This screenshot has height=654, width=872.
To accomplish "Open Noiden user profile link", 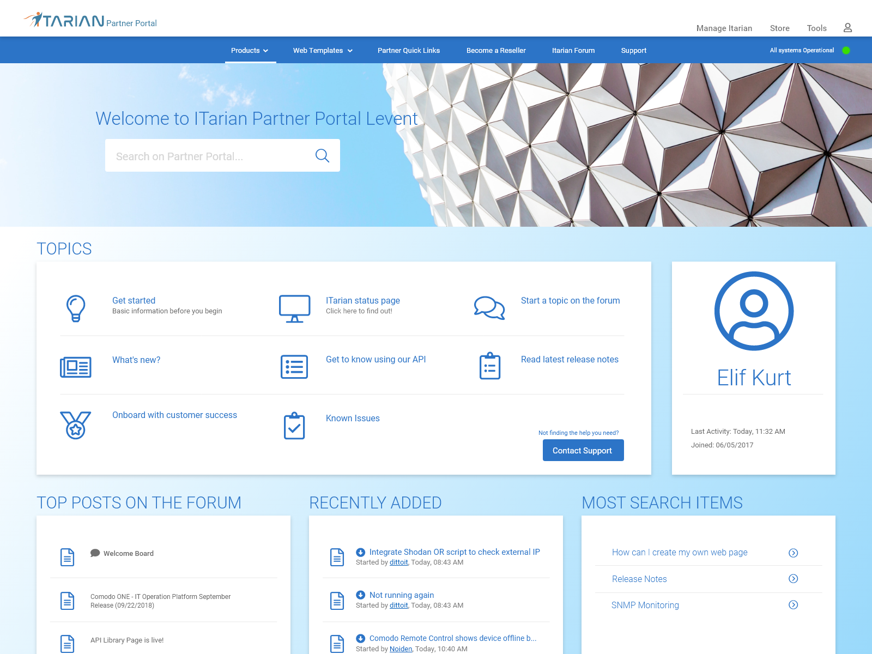I will pyautogui.click(x=401, y=649).
